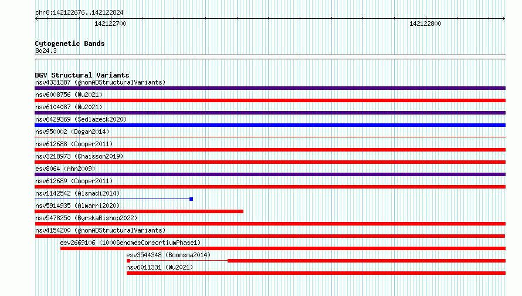Click the thick red segment of esv3544348
The width and height of the screenshot is (522, 296).
pyautogui.click(x=367, y=261)
